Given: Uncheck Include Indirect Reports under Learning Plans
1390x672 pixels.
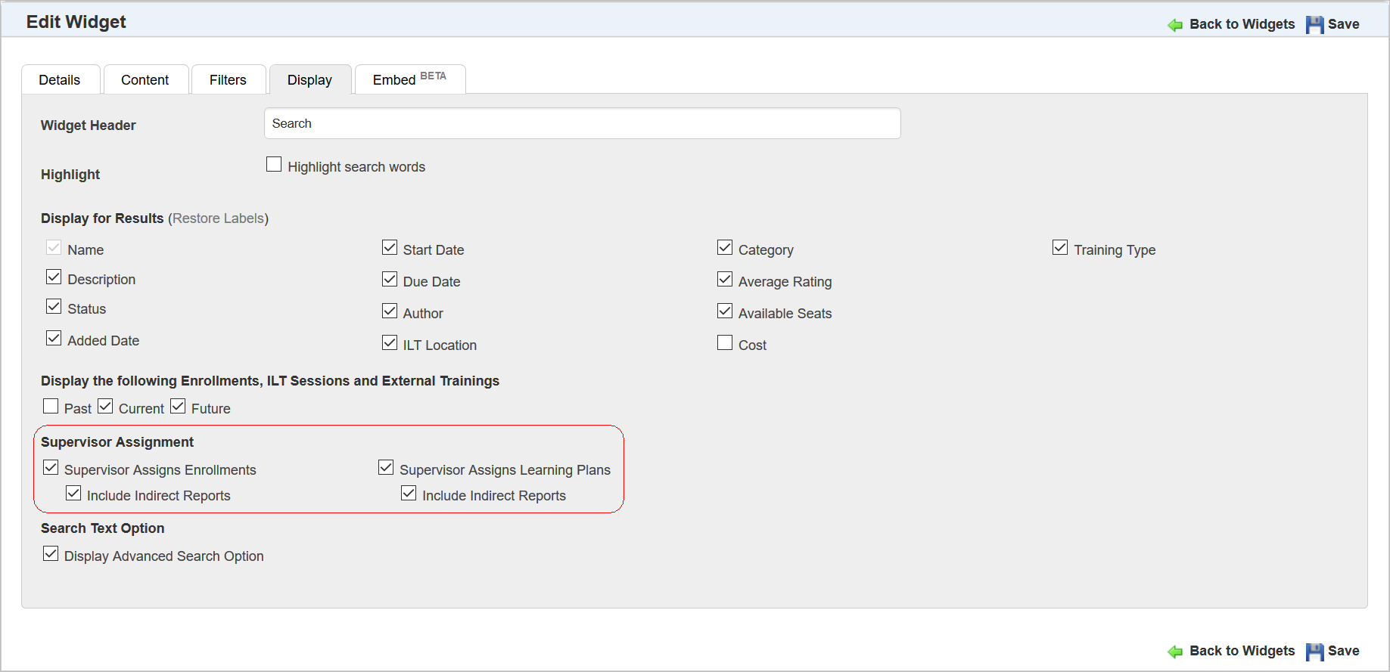Looking at the screenshot, I should (x=409, y=494).
